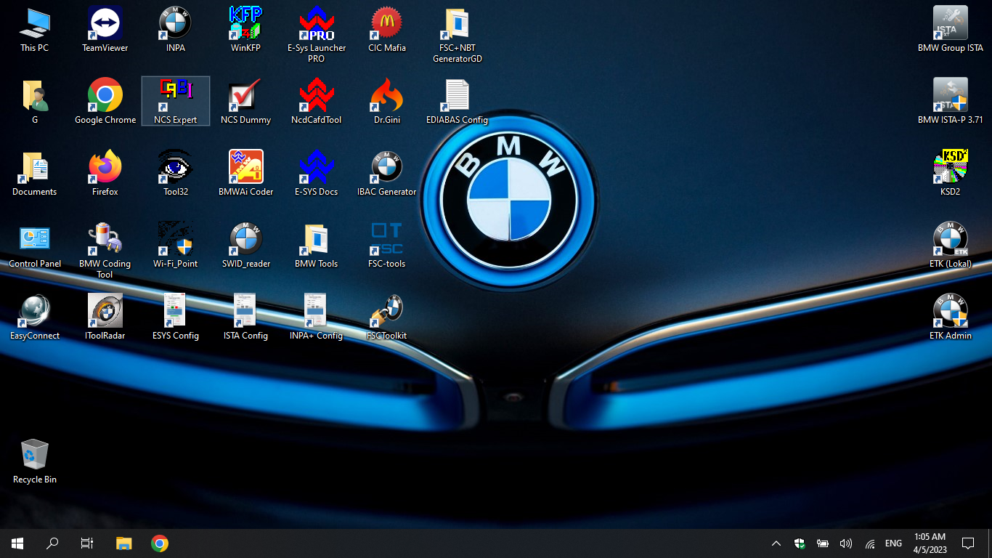Launch BMWAi Coder

[x=245, y=165]
